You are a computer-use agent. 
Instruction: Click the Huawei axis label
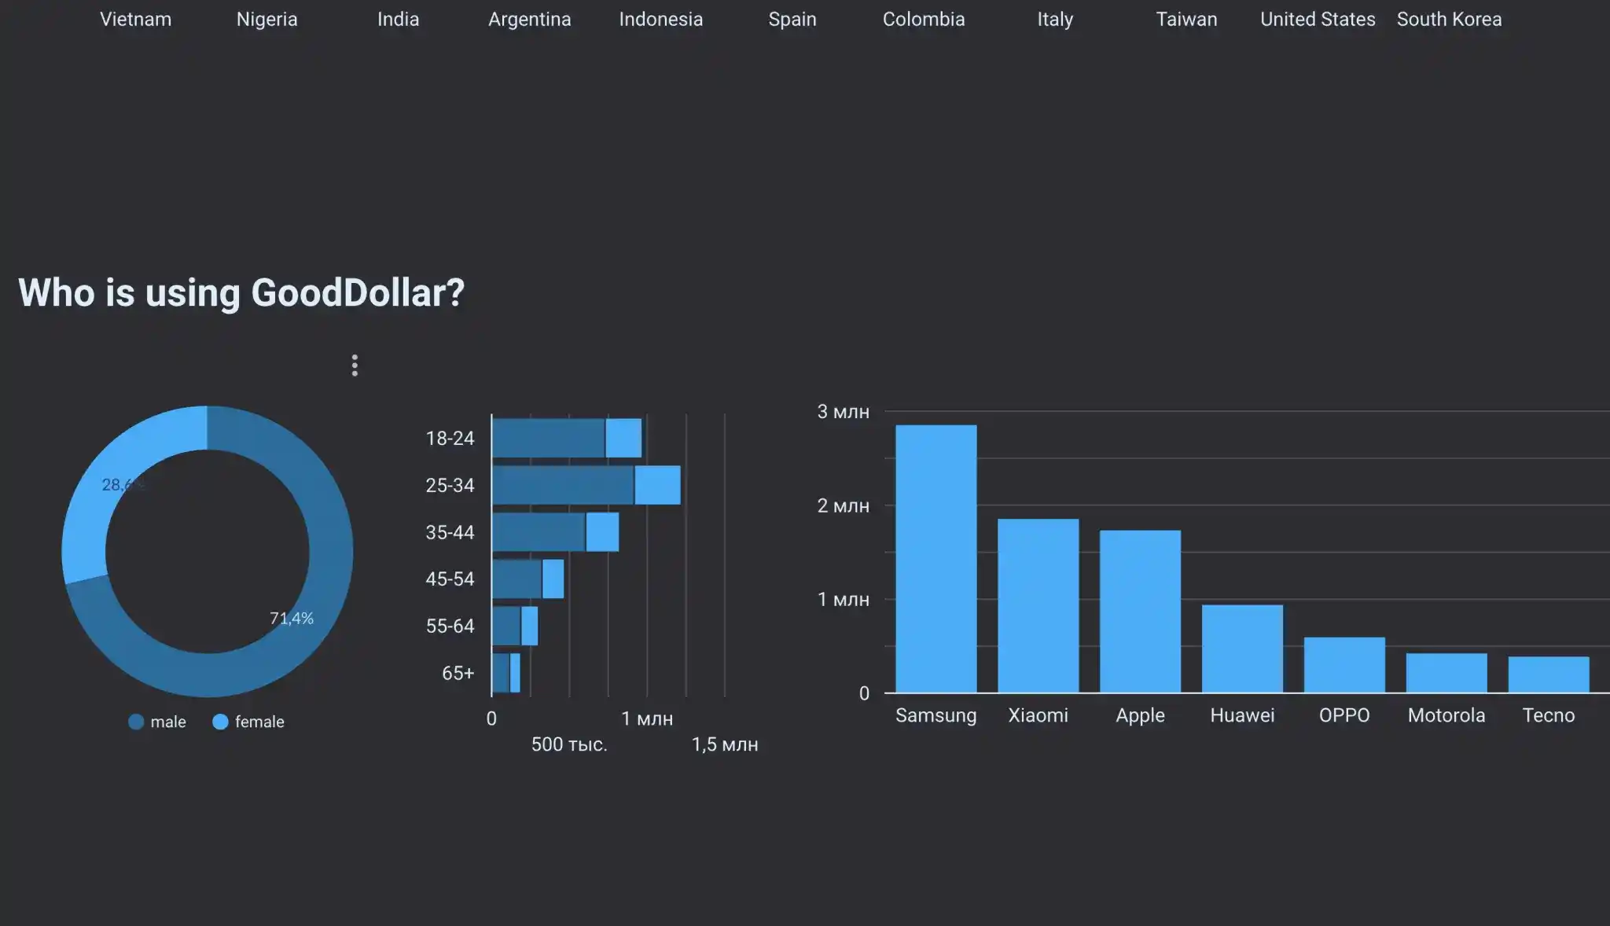(1242, 715)
